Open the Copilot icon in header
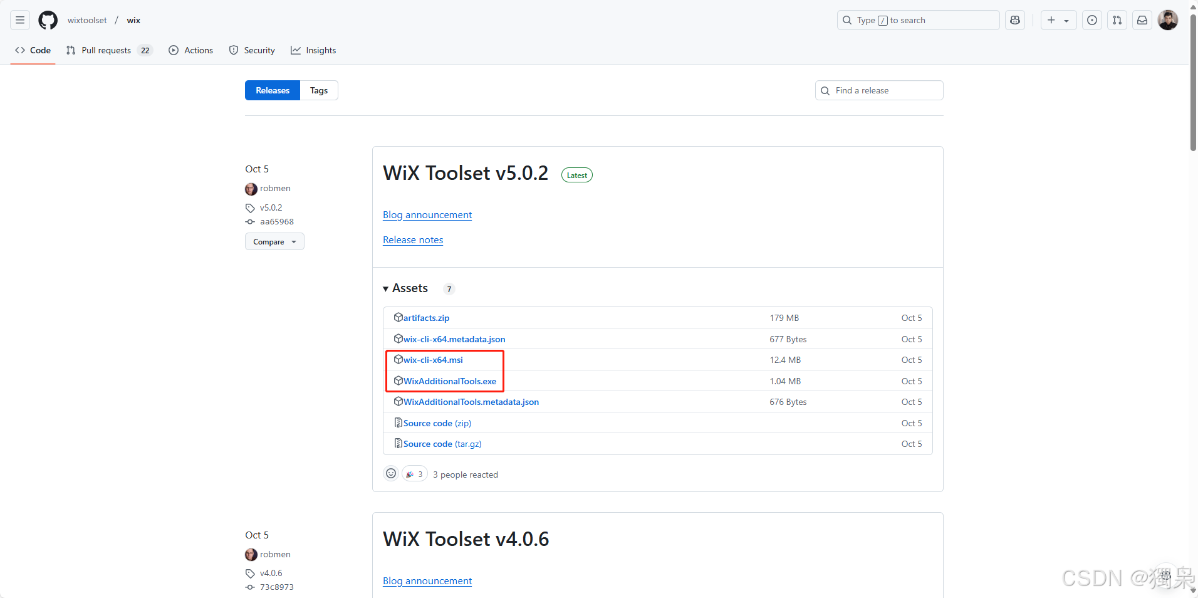Viewport: 1198px width, 598px height. point(1015,20)
